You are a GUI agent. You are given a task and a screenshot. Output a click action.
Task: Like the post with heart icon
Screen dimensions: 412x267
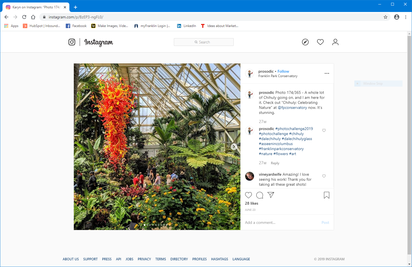248,195
